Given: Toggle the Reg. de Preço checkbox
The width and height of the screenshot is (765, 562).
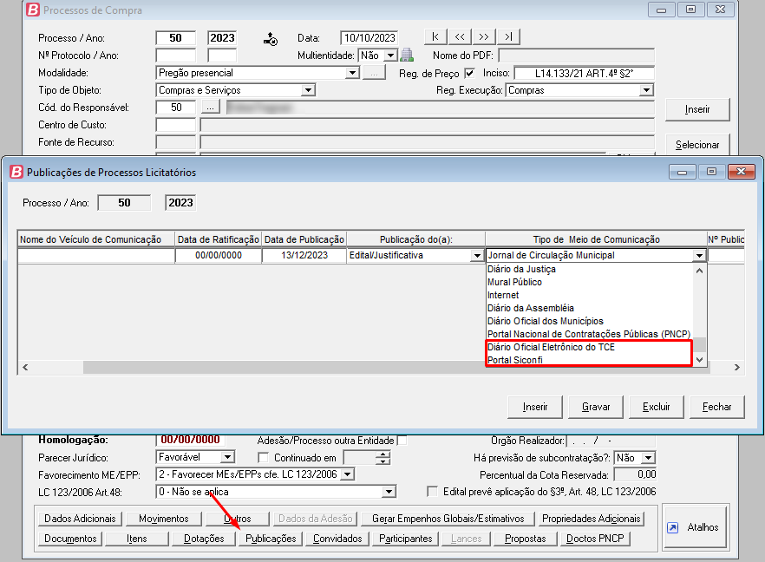Looking at the screenshot, I should point(469,73).
